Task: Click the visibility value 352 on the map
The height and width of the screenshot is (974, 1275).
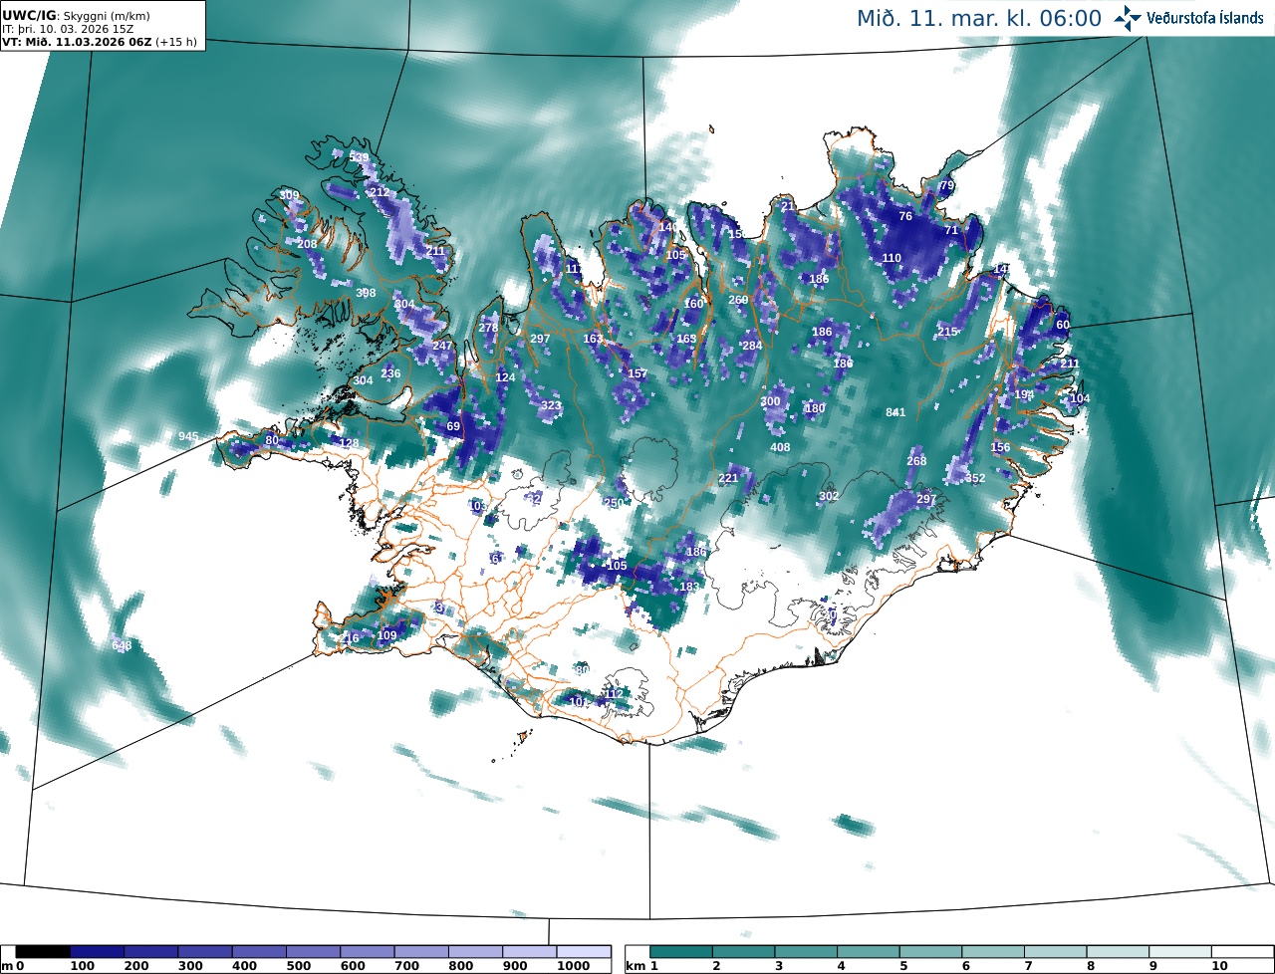Action: pyautogui.click(x=975, y=479)
